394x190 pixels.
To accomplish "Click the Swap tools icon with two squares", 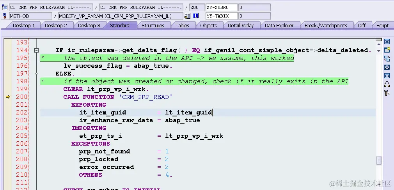I will [387, 84].
